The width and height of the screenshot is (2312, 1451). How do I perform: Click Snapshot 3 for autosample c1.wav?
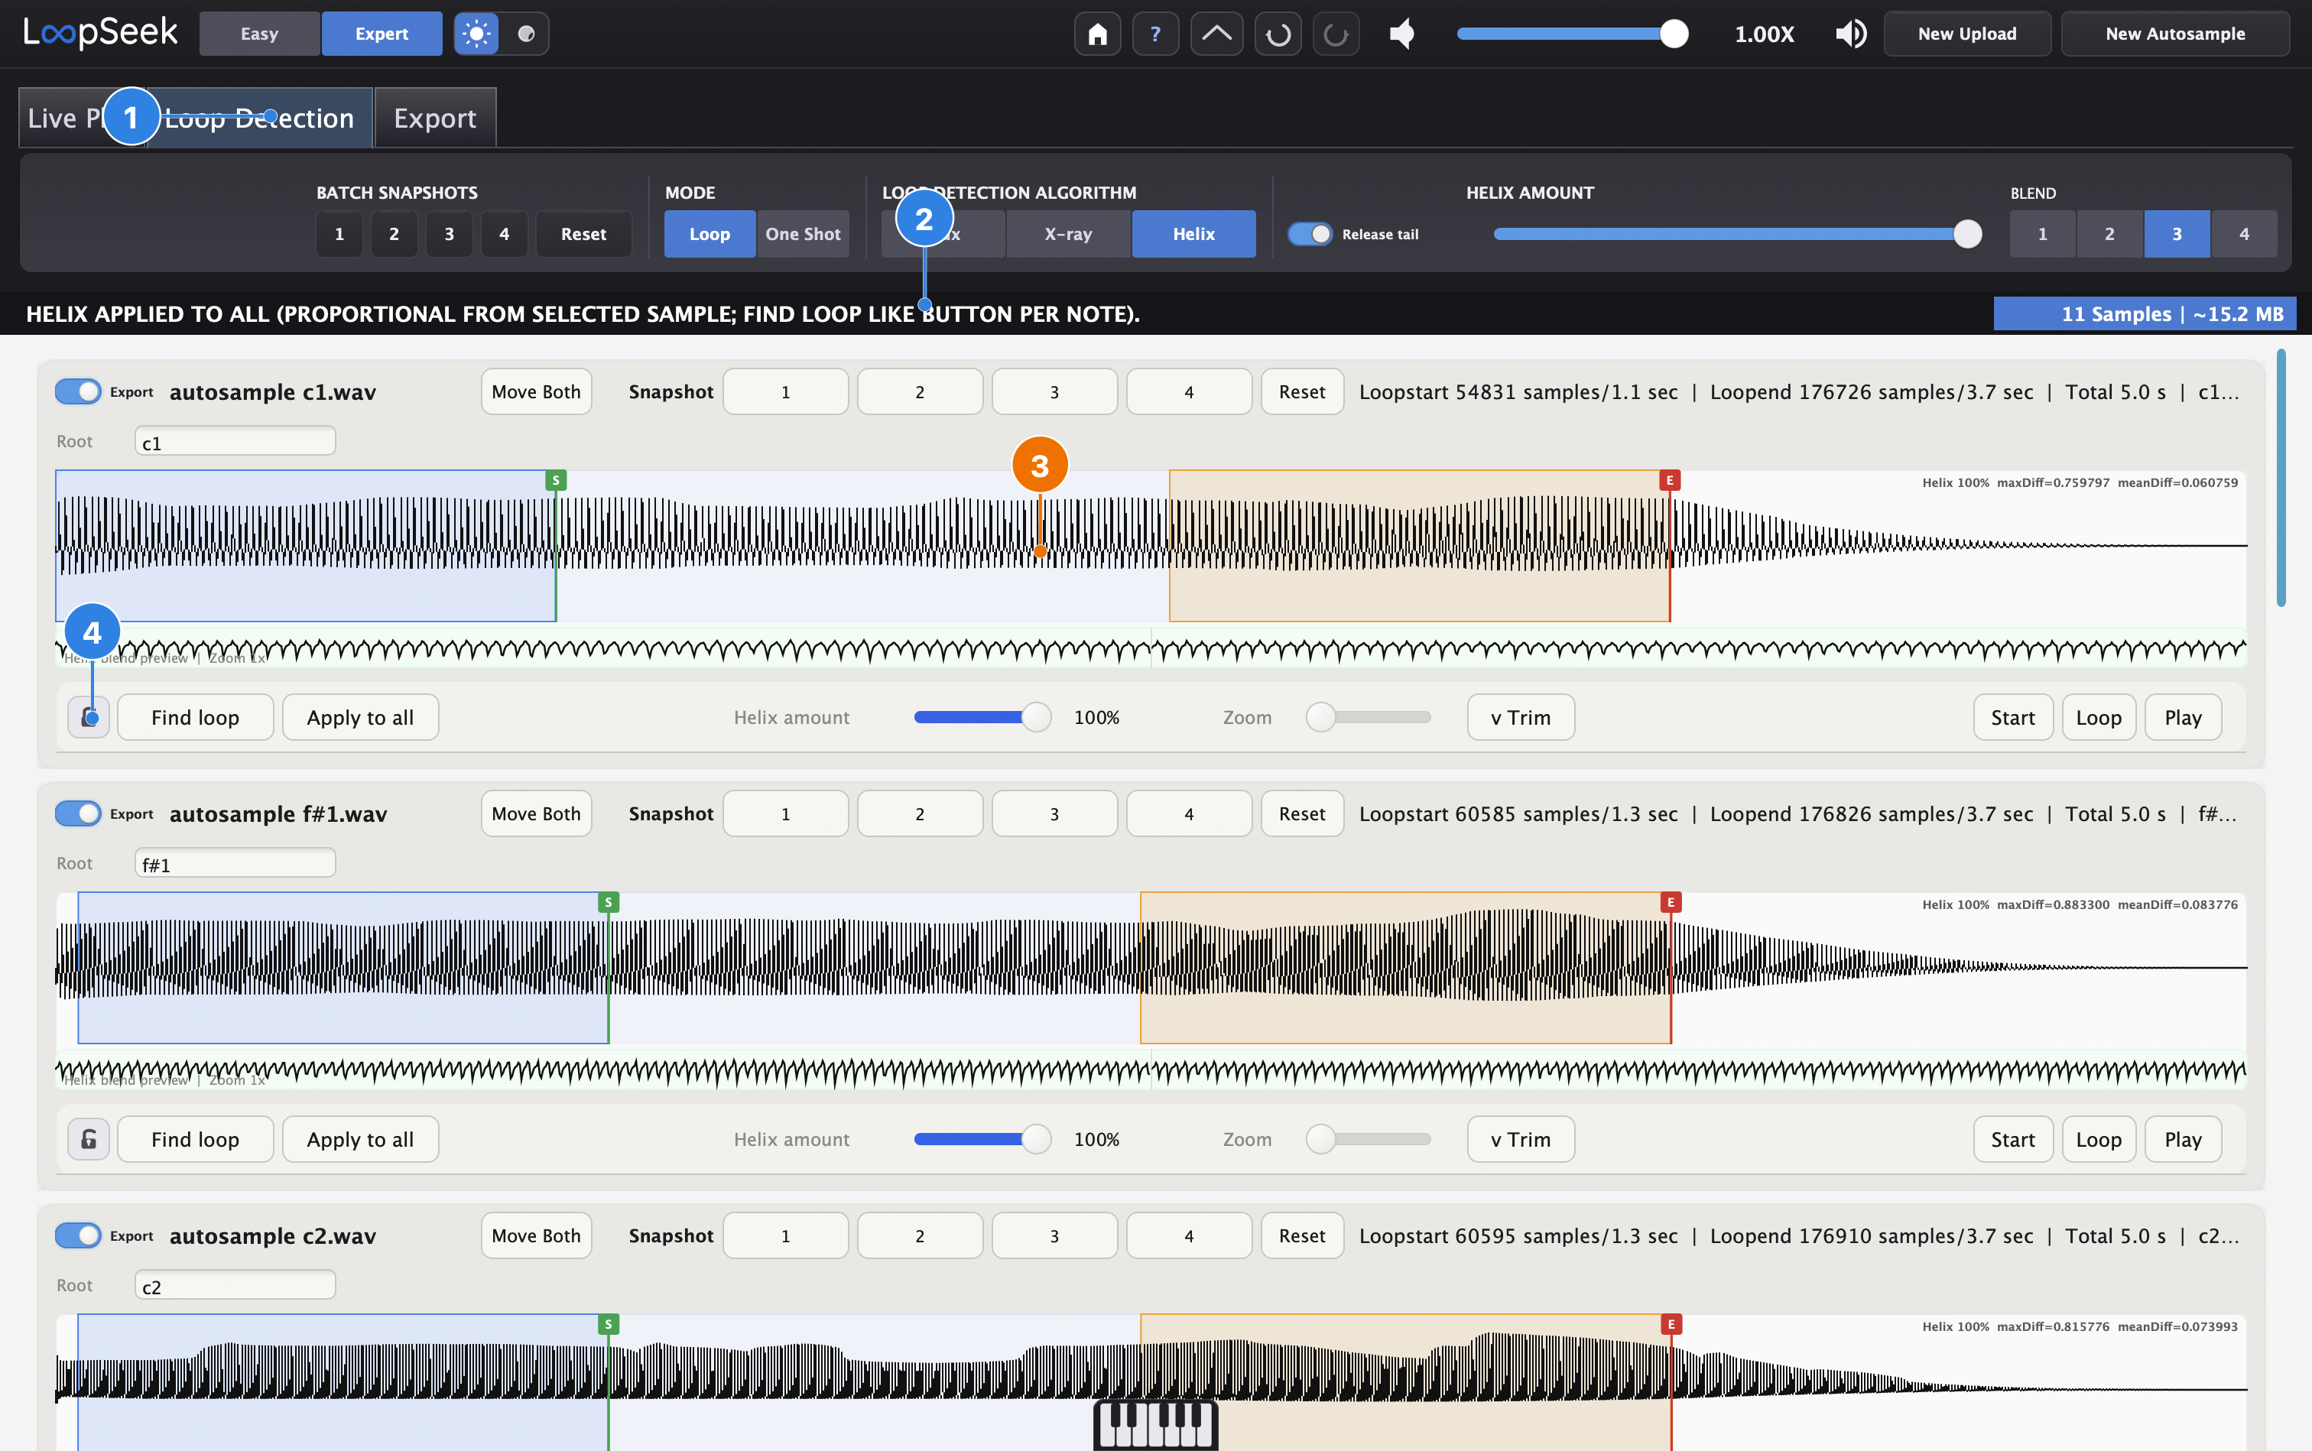(x=1054, y=391)
